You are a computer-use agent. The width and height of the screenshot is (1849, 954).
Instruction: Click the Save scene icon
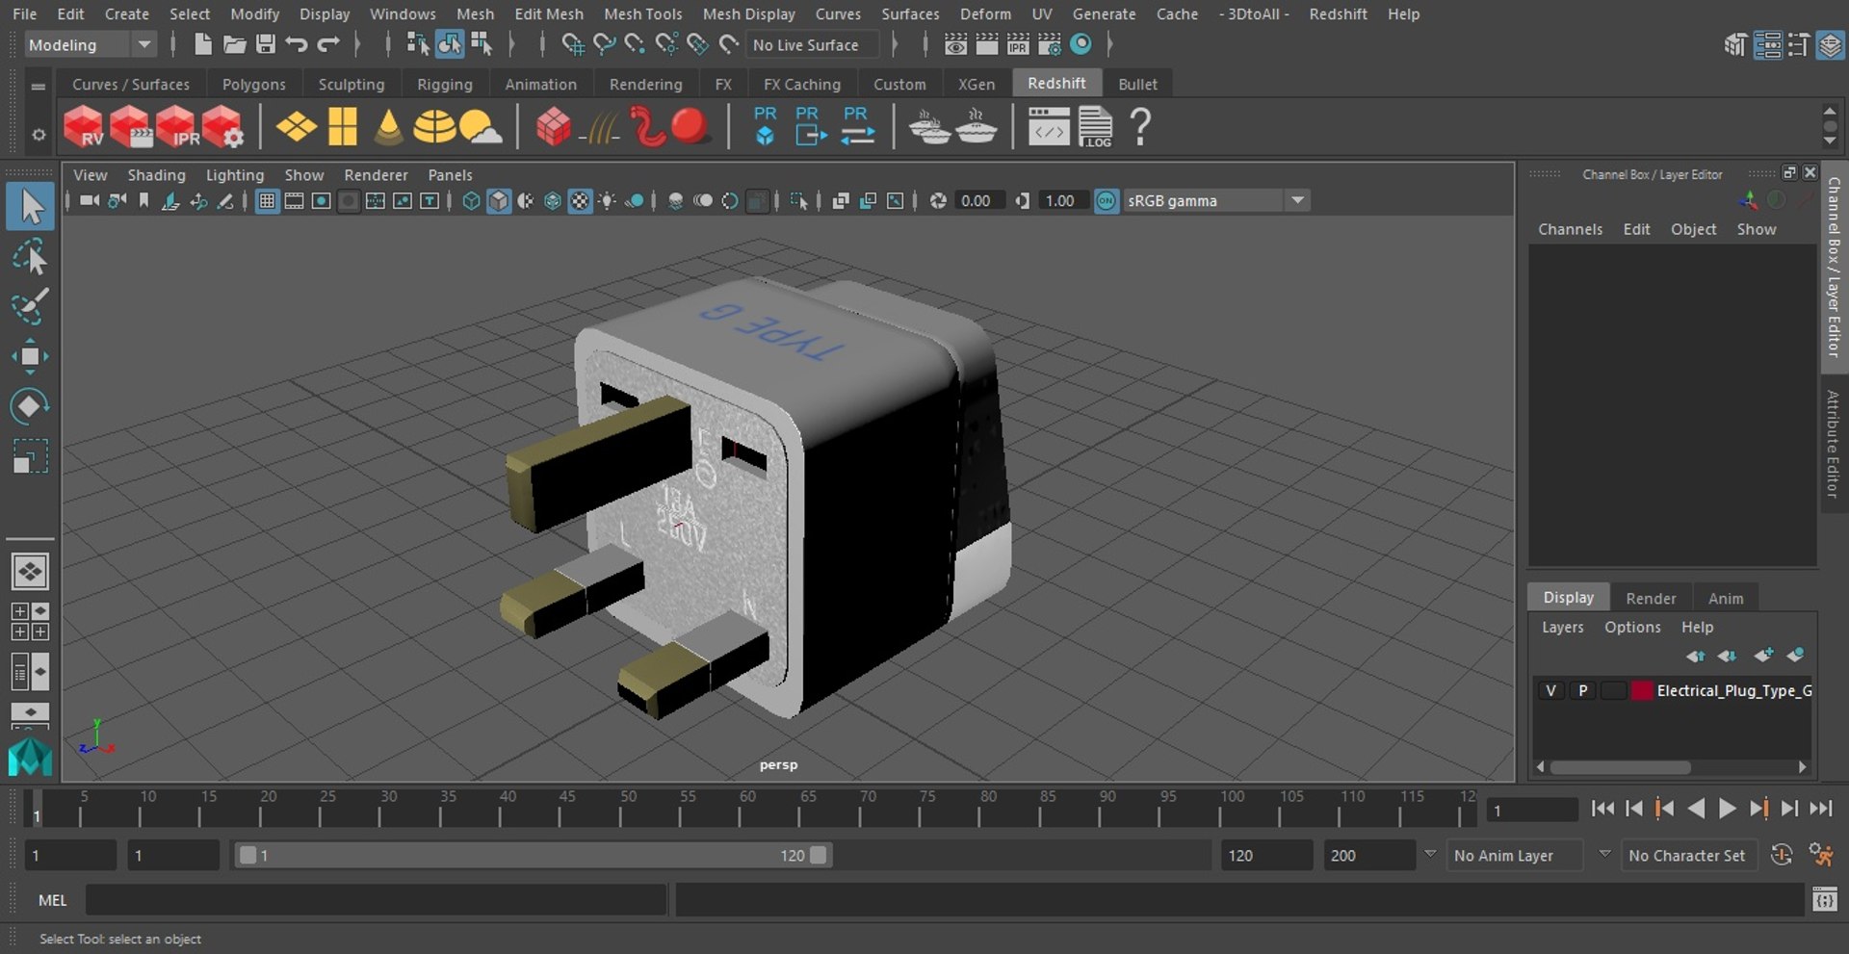[x=266, y=44]
